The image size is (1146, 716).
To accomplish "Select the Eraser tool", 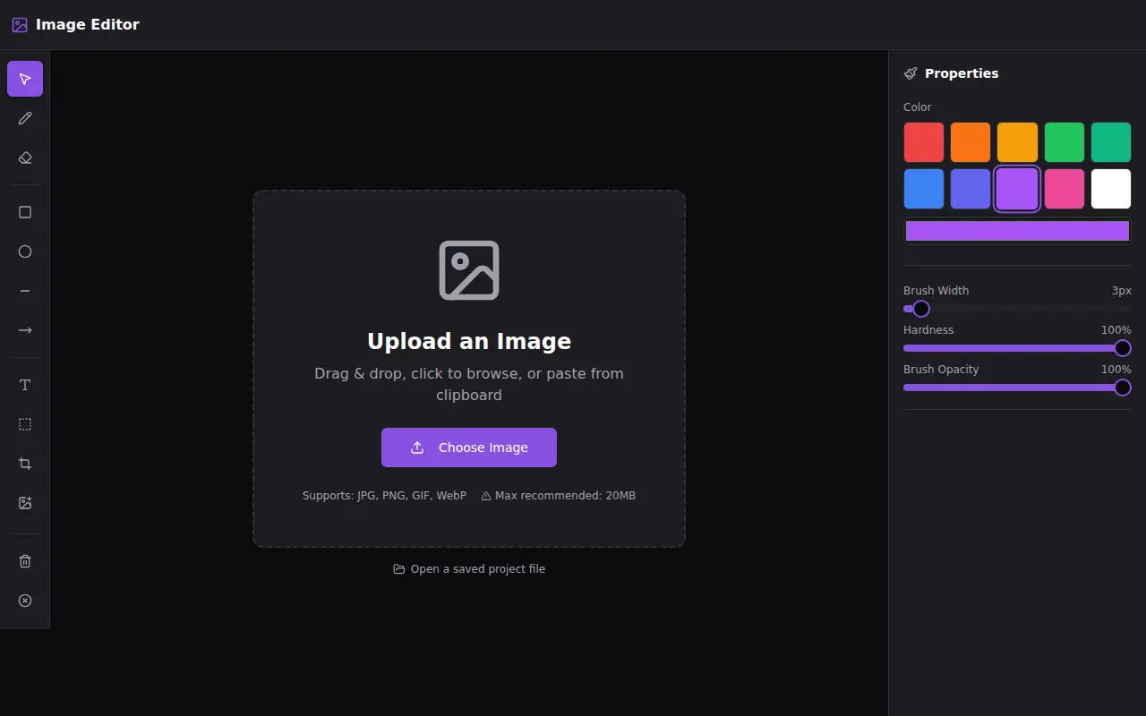I will click(25, 158).
